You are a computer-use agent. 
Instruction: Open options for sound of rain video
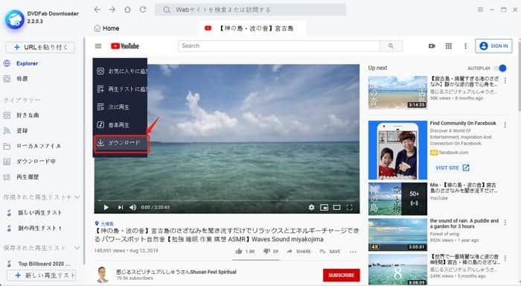505,223
